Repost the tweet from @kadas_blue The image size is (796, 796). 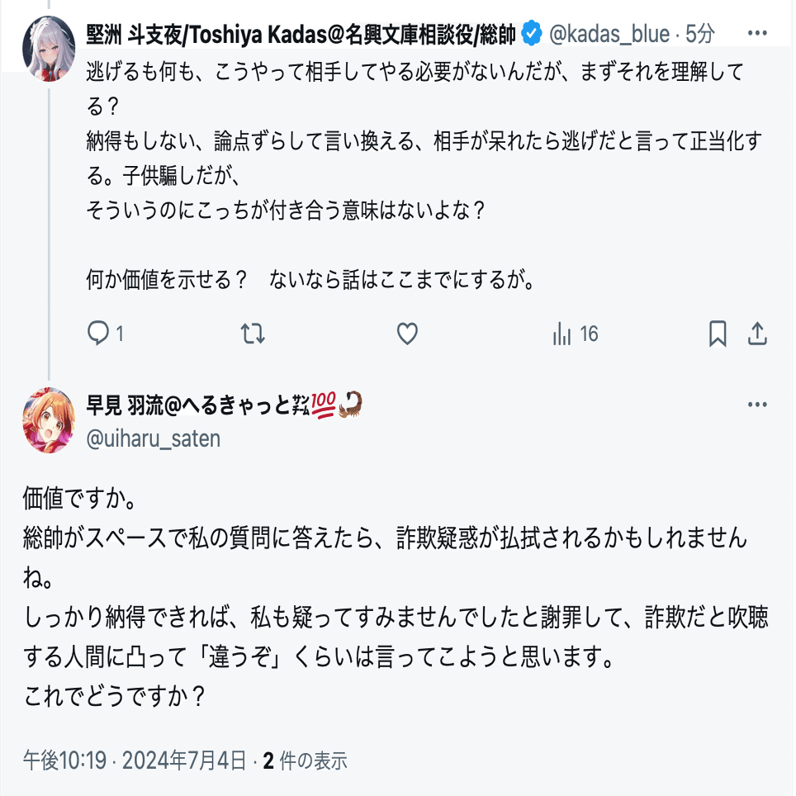pyautogui.click(x=253, y=334)
